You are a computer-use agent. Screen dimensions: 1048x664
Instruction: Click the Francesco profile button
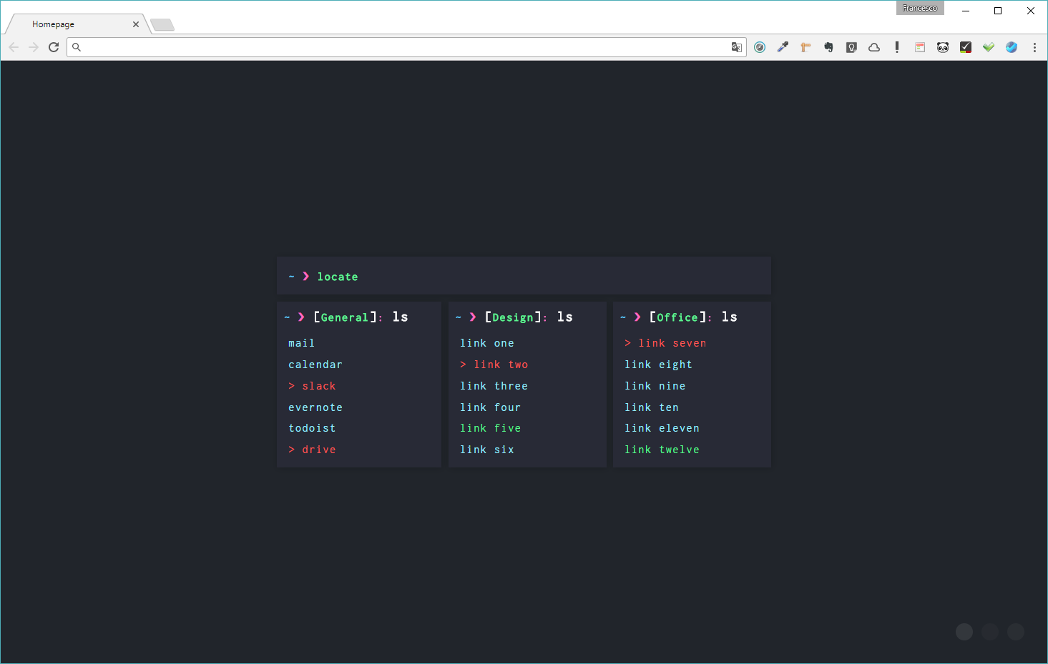[920, 8]
